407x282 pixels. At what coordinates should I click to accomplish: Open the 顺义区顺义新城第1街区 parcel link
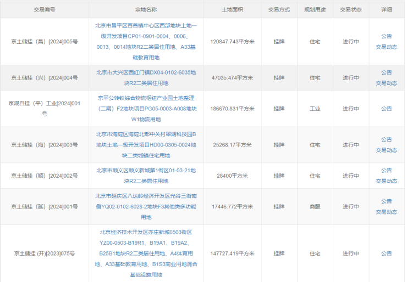click(x=146, y=176)
